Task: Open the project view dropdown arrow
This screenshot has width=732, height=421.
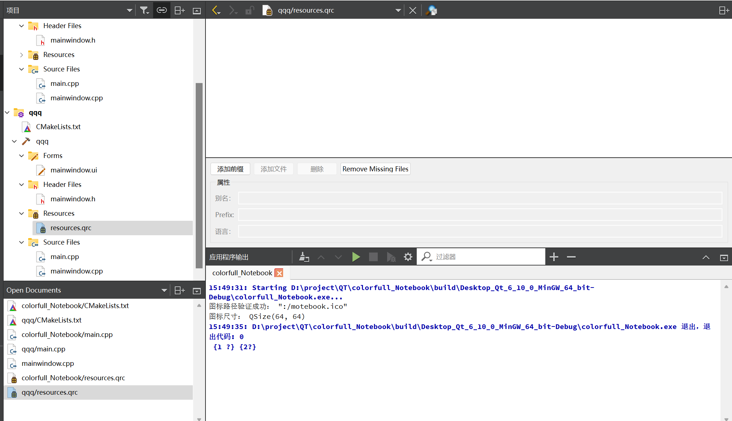Action: pyautogui.click(x=129, y=10)
